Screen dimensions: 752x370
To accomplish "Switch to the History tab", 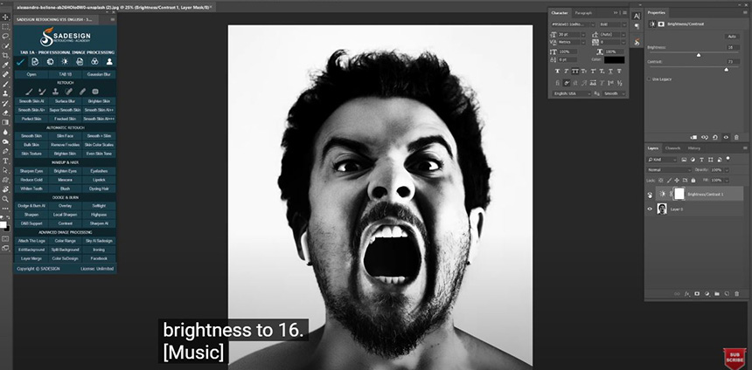I will (693, 148).
